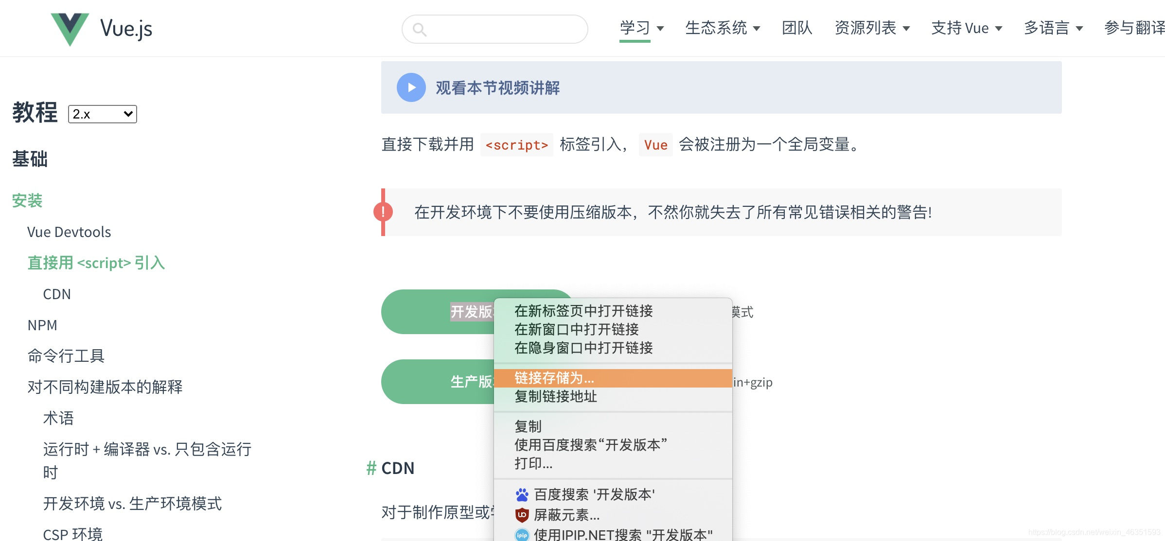Screen dimensions: 1165x541
Task: Choose 使用百度搜索“开发版本” menu entry
Action: tap(613, 445)
